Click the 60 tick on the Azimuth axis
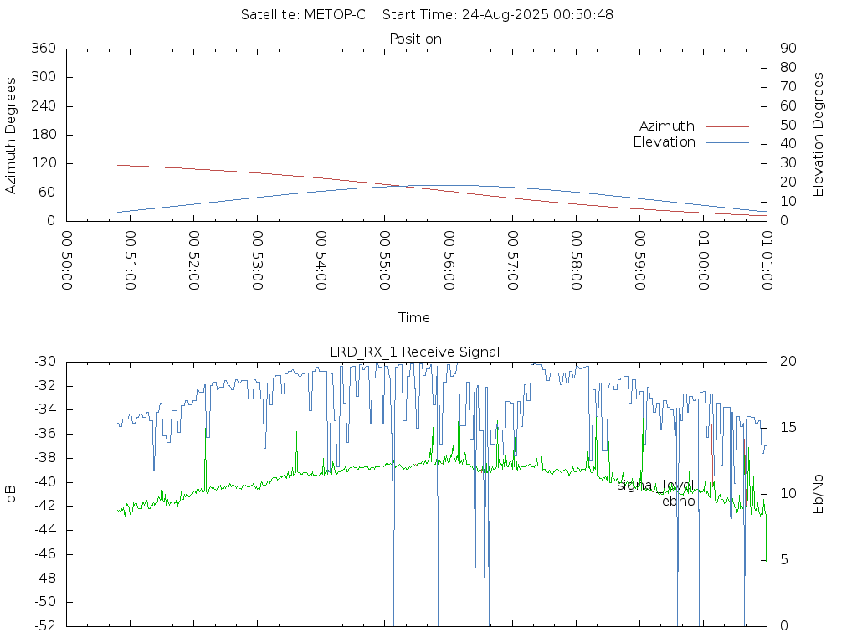The height and width of the screenshot is (643, 857). pos(48,192)
